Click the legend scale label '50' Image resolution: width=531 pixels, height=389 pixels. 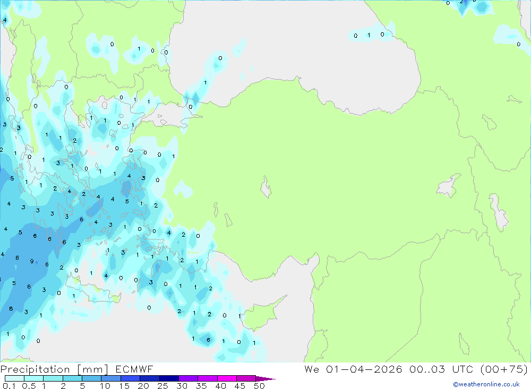(x=259, y=386)
